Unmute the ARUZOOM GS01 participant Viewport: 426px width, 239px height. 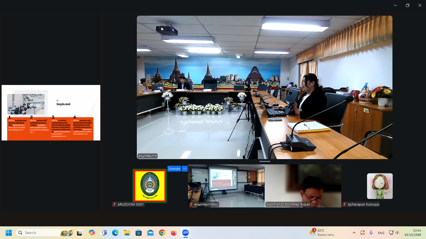(174, 169)
